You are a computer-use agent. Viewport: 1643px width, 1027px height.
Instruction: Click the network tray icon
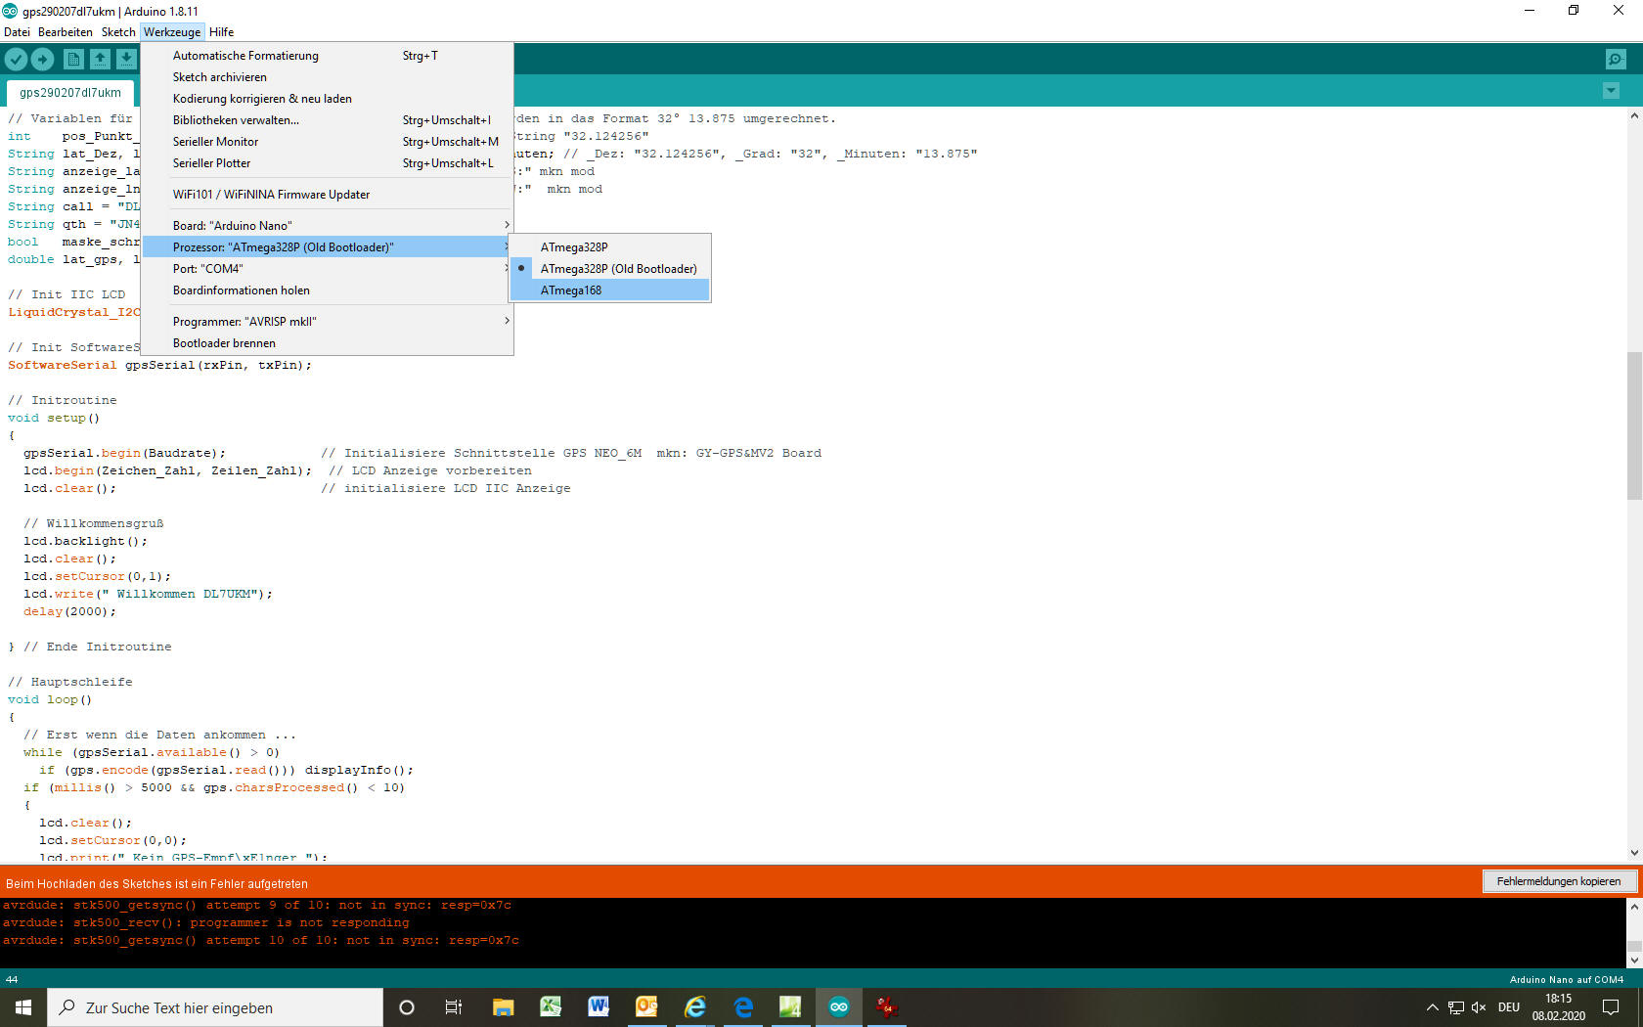(1456, 1007)
